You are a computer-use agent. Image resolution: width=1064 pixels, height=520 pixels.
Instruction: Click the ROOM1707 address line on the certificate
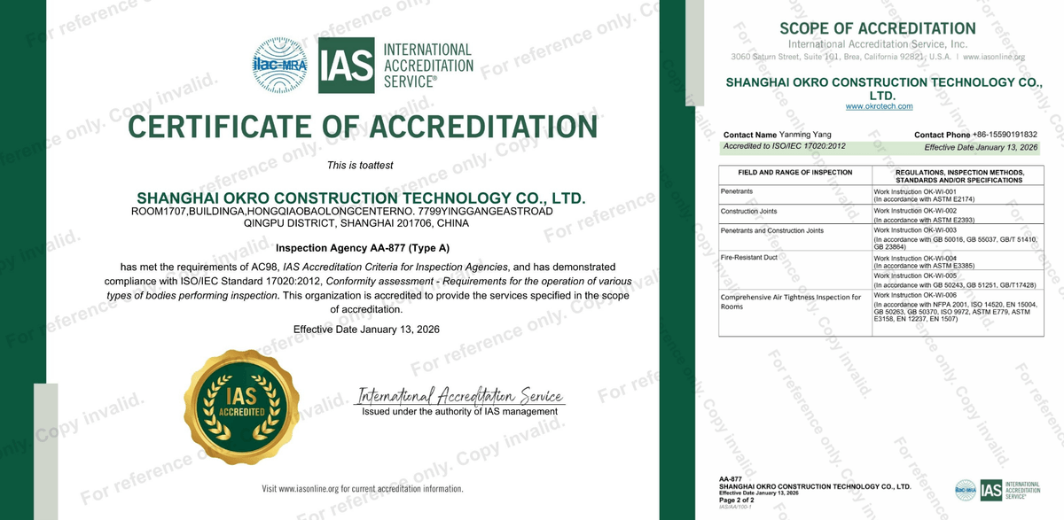pyautogui.click(x=341, y=212)
